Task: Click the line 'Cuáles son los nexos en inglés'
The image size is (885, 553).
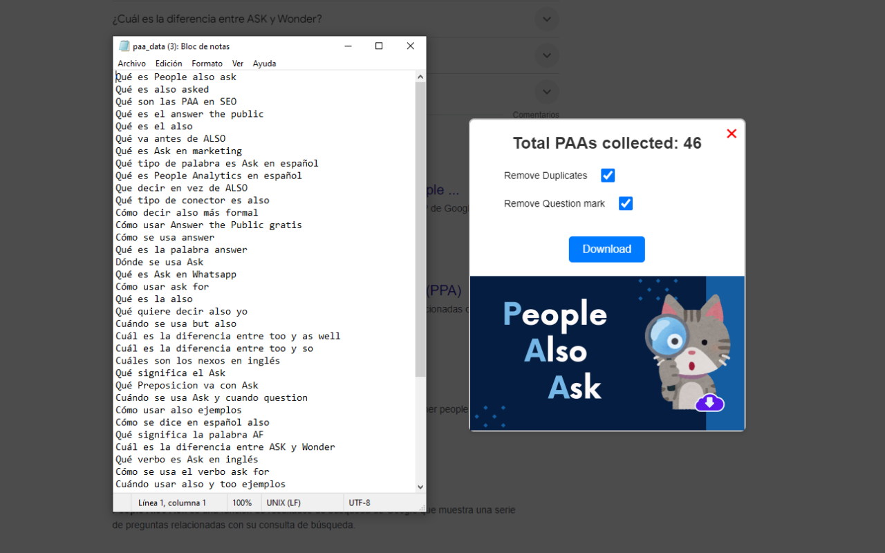Action: (198, 361)
